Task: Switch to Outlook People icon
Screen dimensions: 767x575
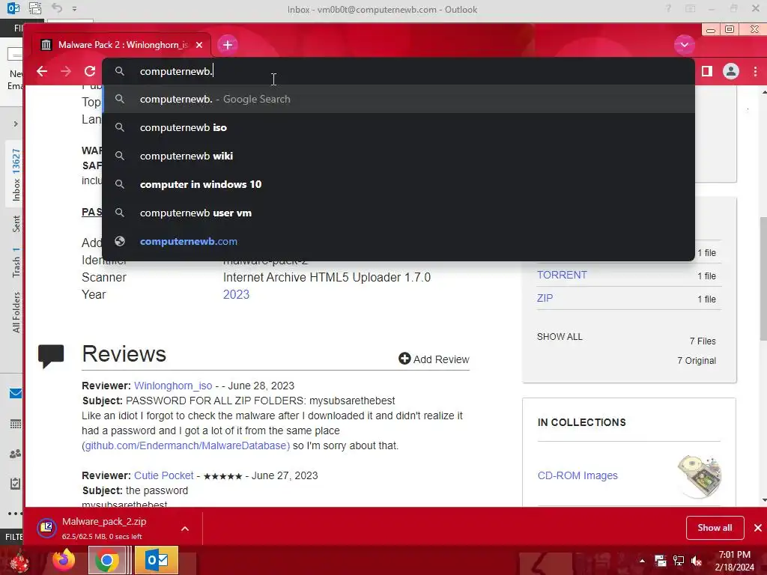Action: 15,454
